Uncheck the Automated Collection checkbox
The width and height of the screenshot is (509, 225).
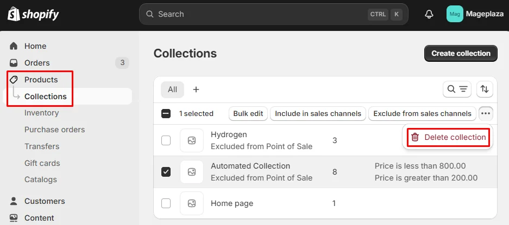coord(166,172)
